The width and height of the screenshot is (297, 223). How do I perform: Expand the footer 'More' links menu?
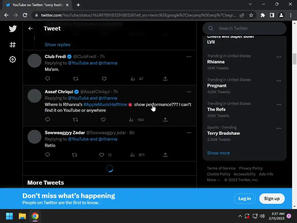click(213, 180)
